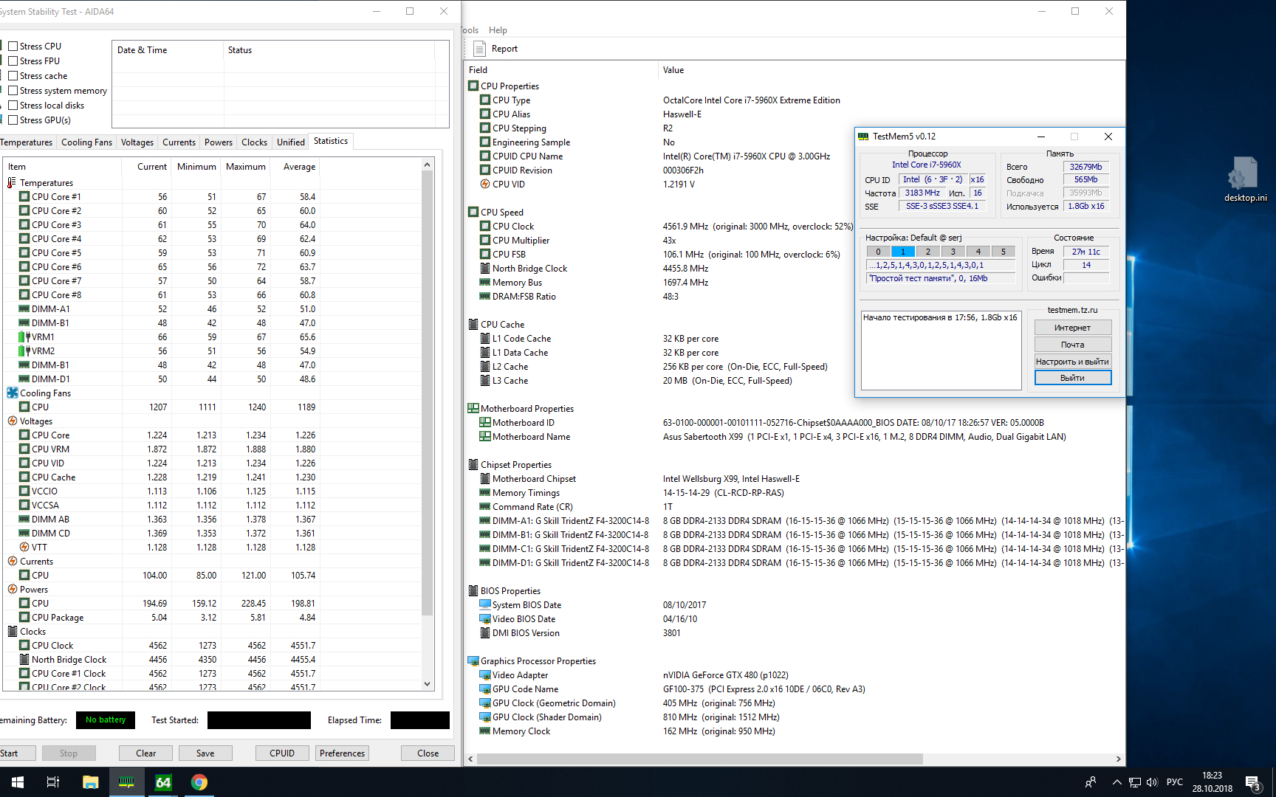Click the Почта button in TestMem5
The width and height of the screenshot is (1276, 797).
1072,345
